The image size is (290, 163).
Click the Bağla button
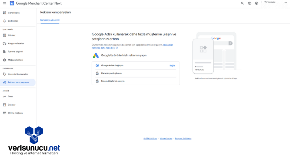172,66
